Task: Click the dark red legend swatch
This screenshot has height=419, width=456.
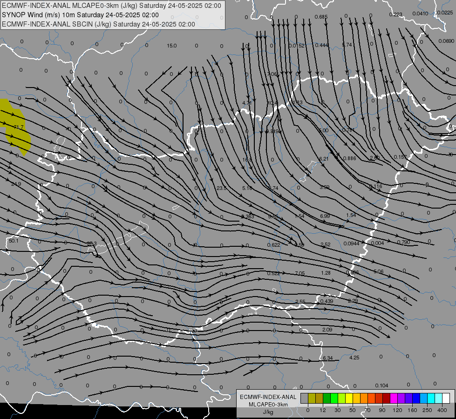Action: coord(386,399)
